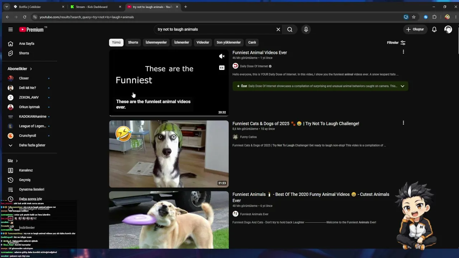Click the husky watermelon video thumbnail
The width and height of the screenshot is (459, 258).
pos(169,154)
